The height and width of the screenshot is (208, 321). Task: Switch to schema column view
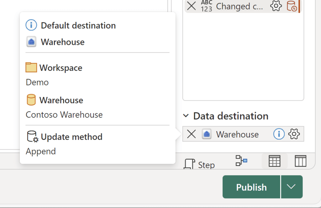point(300,161)
